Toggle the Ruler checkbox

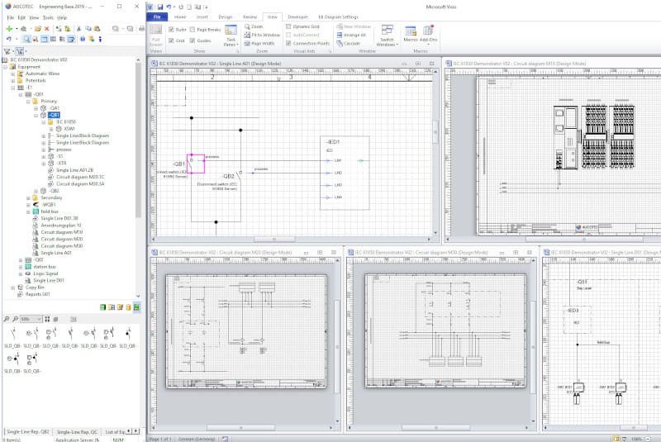tap(172, 29)
